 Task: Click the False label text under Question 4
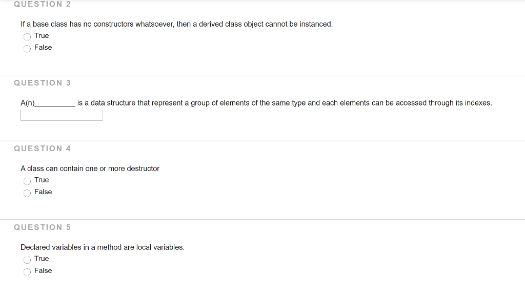coord(44,192)
